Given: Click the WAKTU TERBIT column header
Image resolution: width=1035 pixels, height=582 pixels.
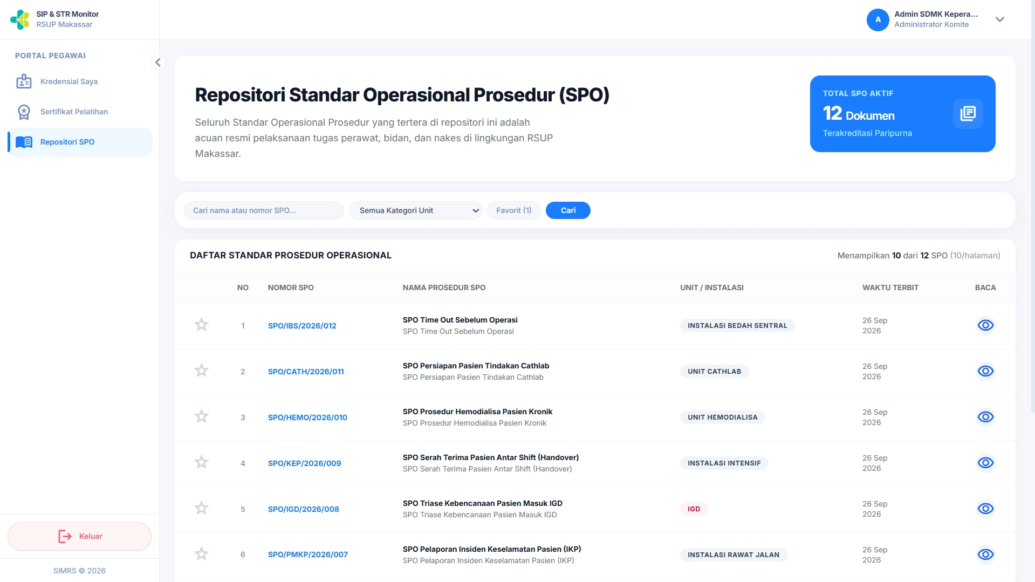Looking at the screenshot, I should coord(890,287).
